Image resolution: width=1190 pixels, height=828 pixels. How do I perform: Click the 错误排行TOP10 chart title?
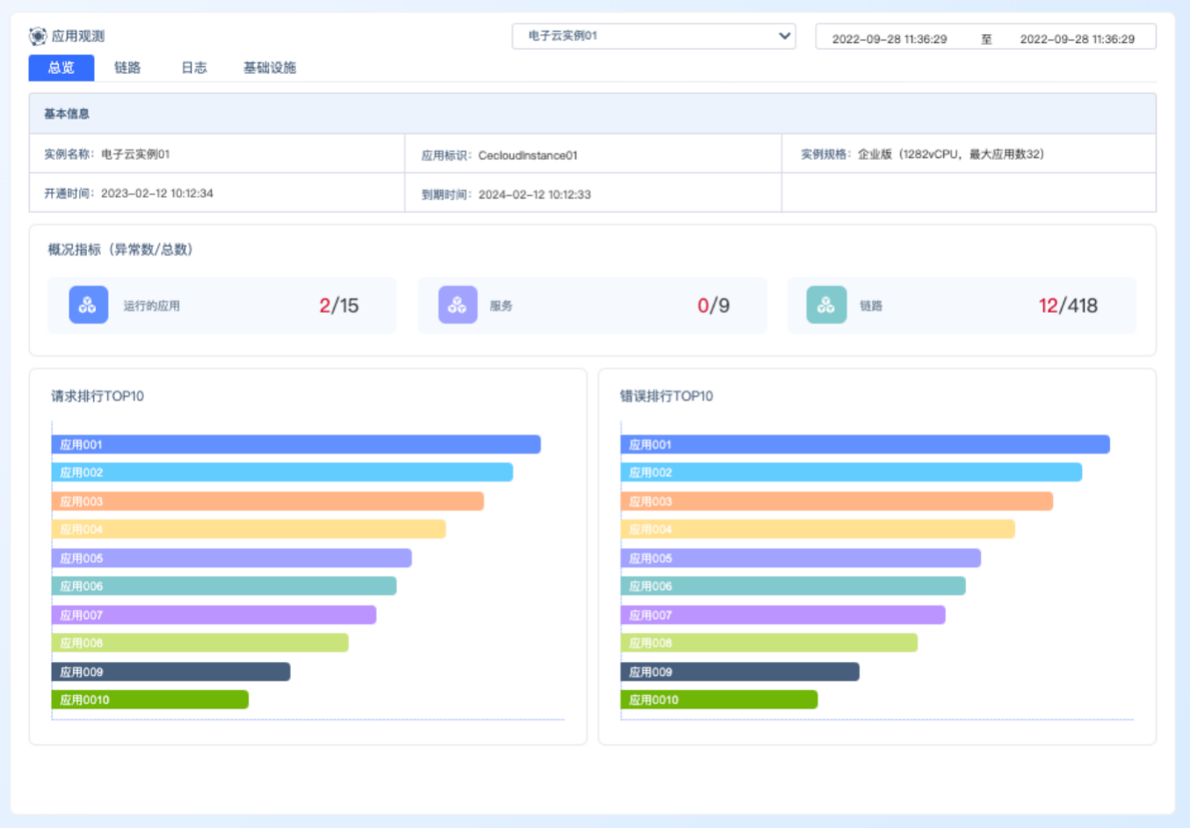666,396
